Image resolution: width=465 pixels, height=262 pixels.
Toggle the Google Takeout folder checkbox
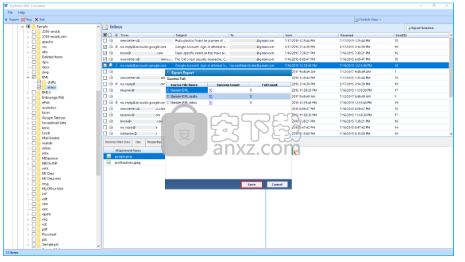(x=34, y=118)
